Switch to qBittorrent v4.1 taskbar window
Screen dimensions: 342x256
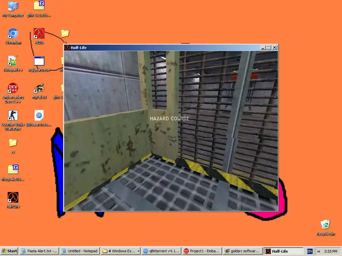[161, 251]
